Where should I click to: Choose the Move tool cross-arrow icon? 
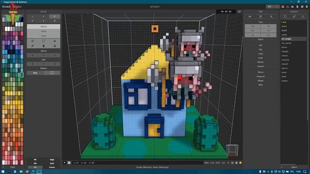point(32,41)
